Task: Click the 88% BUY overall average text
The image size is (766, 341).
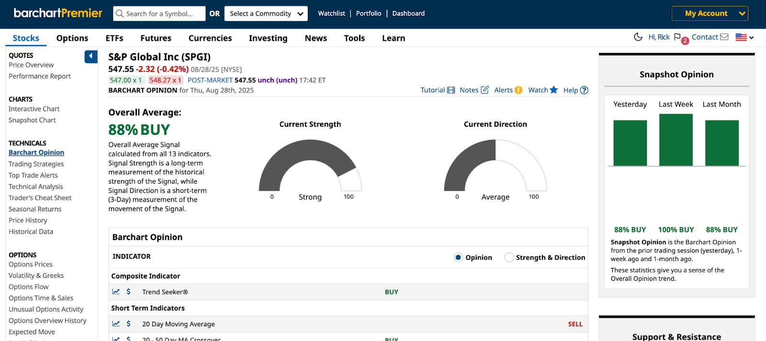Action: 139,130
